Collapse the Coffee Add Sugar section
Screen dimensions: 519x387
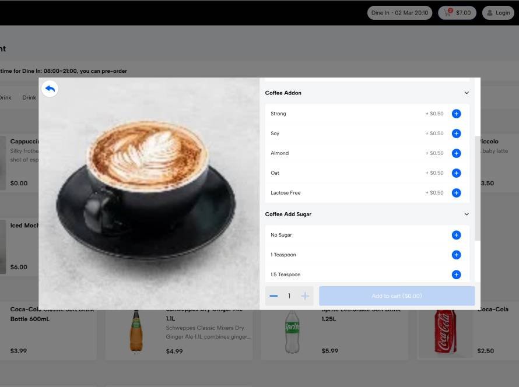(467, 214)
